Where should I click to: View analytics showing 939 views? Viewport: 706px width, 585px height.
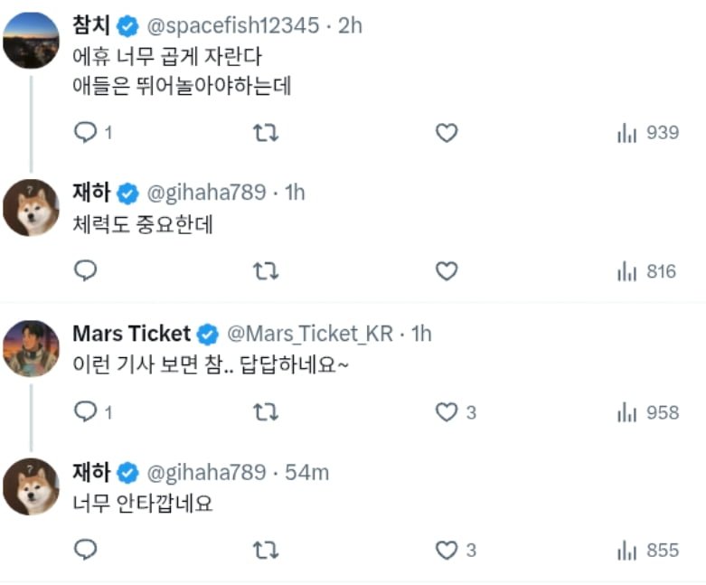[647, 133]
